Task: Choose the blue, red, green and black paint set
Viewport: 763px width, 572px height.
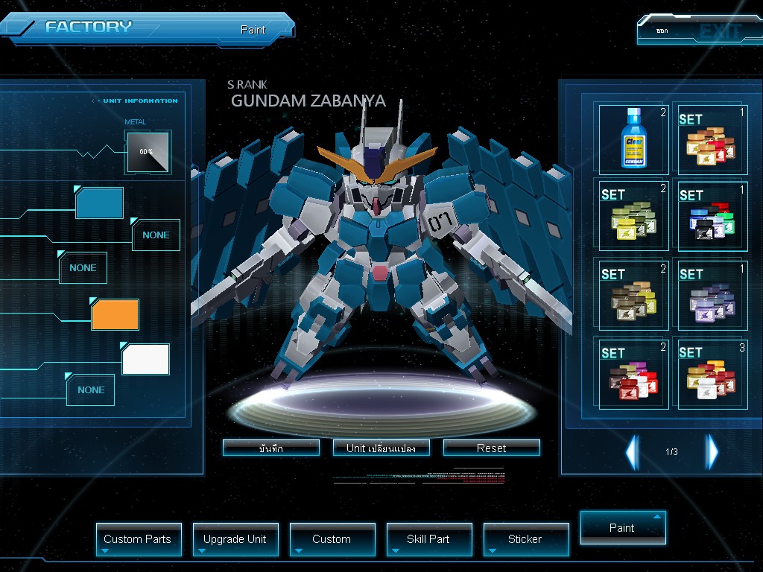Action: (x=712, y=216)
